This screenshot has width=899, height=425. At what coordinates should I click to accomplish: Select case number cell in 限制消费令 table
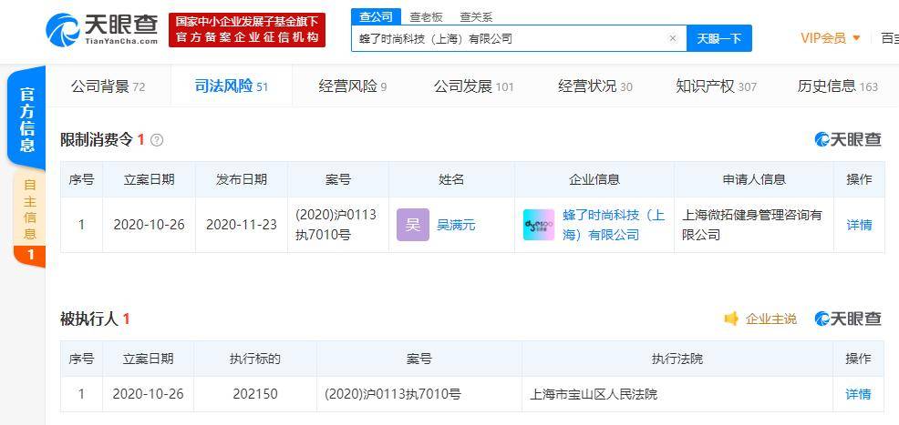pos(337,225)
